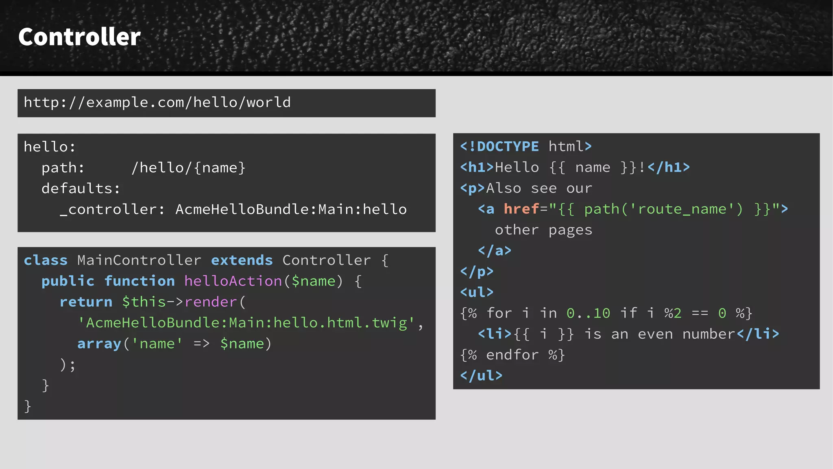Click the opening '<ul>' tag
The height and width of the screenshot is (469, 833).
coord(477,292)
